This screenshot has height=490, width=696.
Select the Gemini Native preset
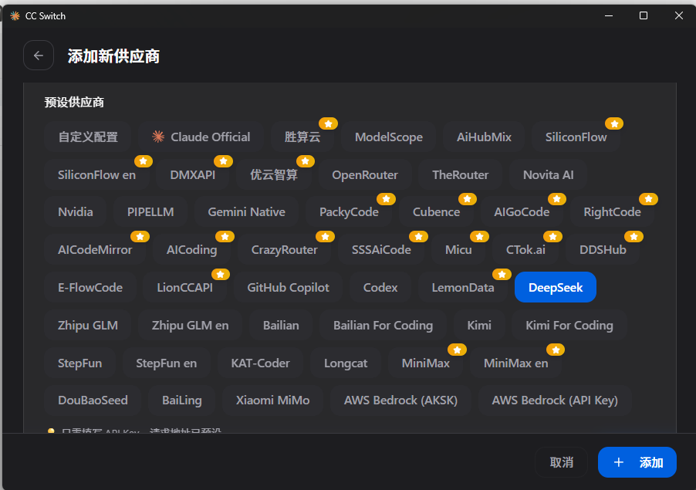246,211
